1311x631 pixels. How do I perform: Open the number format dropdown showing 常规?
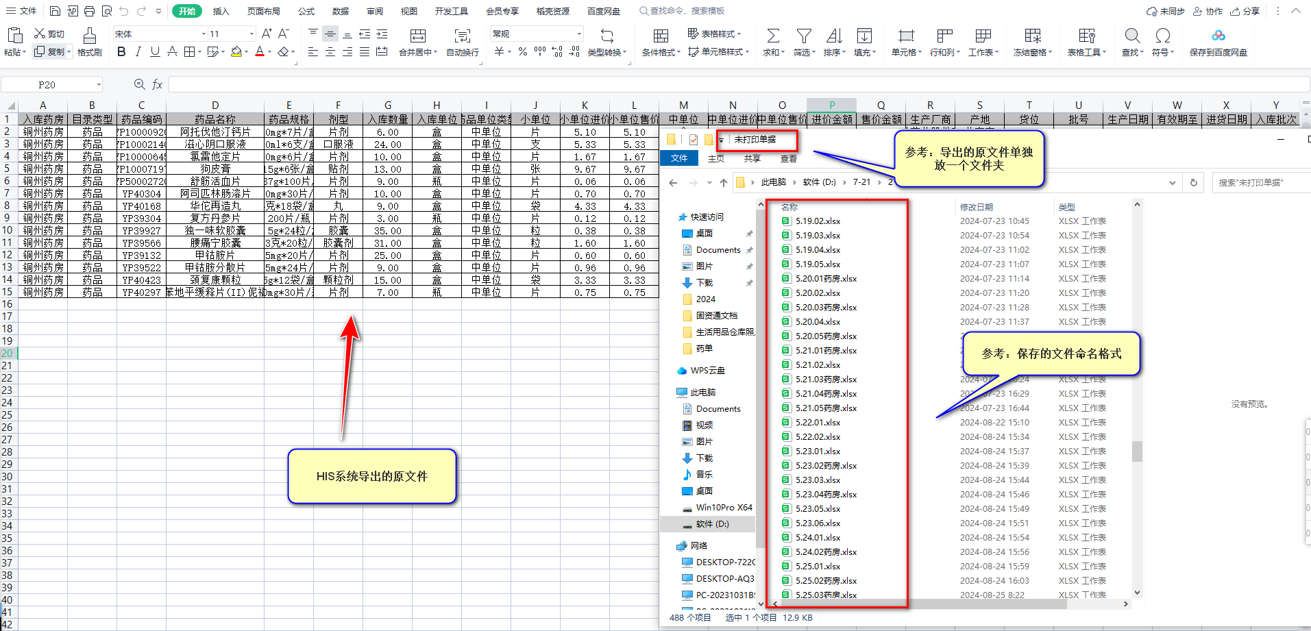[579, 34]
